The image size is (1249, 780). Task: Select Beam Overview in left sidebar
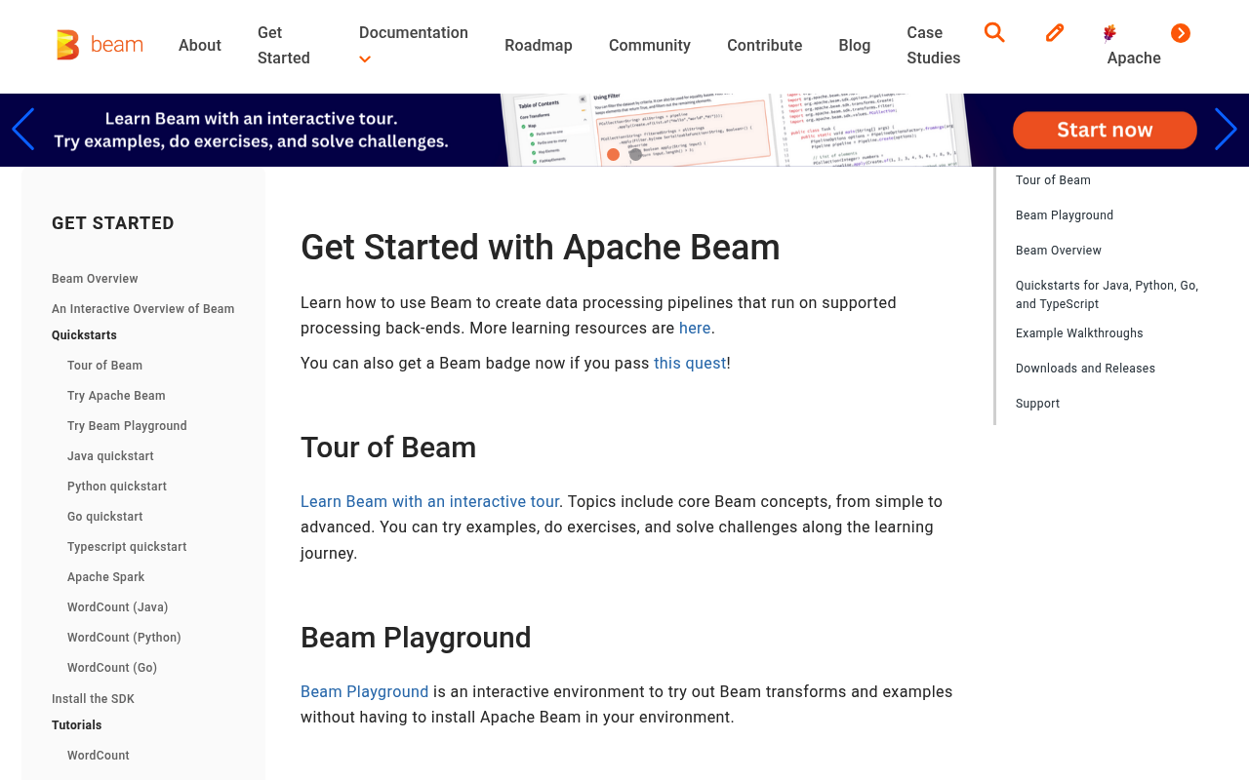click(95, 279)
